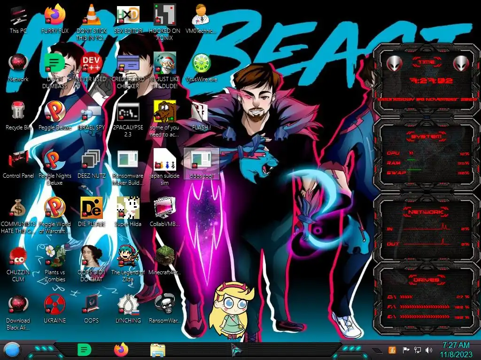Open the Action Center flag tray icon
The height and width of the screenshot is (360, 481).
[x=406, y=350]
